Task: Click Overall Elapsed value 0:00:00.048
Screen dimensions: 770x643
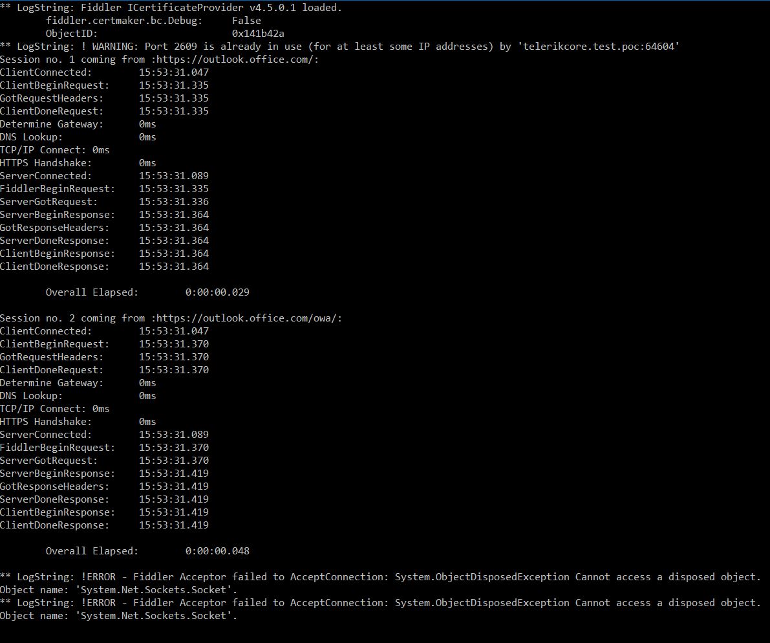Action: point(217,551)
